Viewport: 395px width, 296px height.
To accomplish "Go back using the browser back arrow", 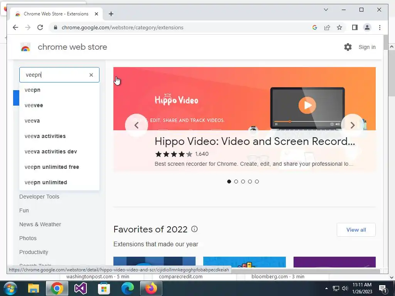I will (x=15, y=27).
